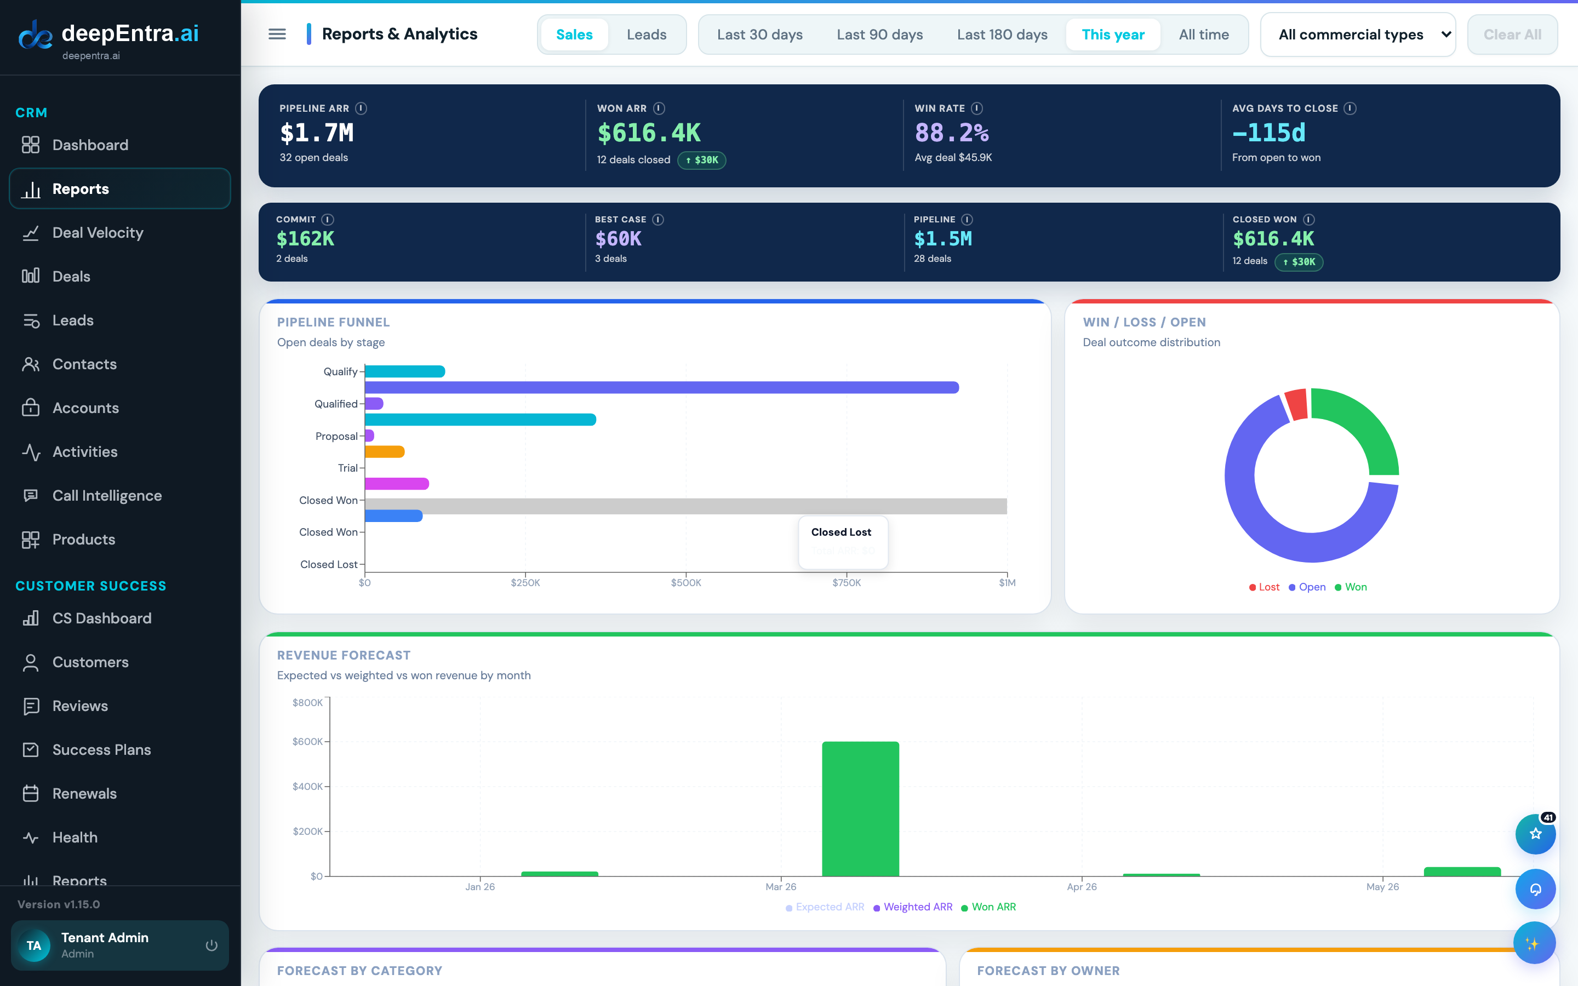Viewport: 1578px width, 986px height.
Task: Go to Deals in sidebar
Action: 120,277
